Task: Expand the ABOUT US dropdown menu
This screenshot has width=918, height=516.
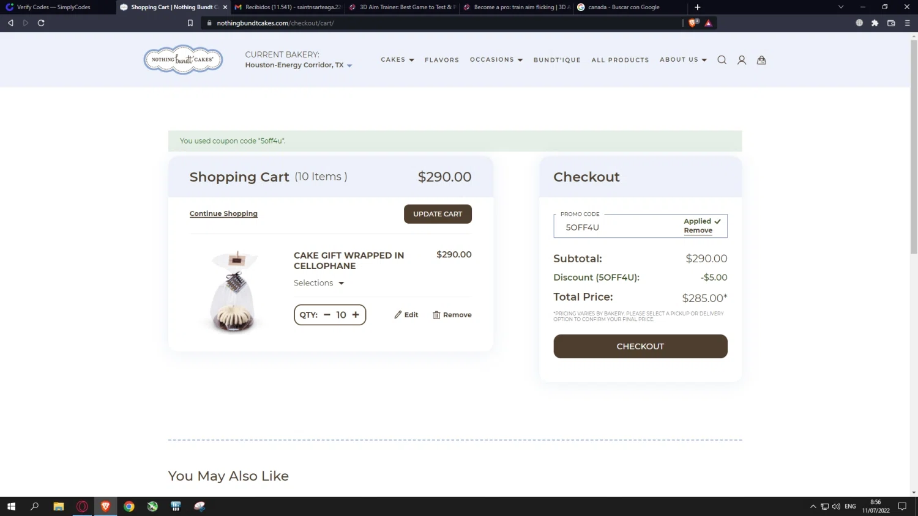Action: [683, 60]
